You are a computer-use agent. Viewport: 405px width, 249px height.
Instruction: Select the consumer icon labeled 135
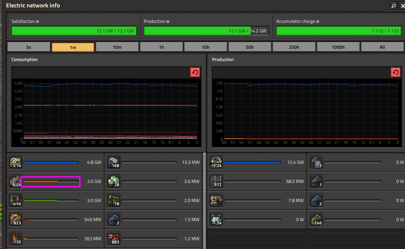tap(16, 239)
